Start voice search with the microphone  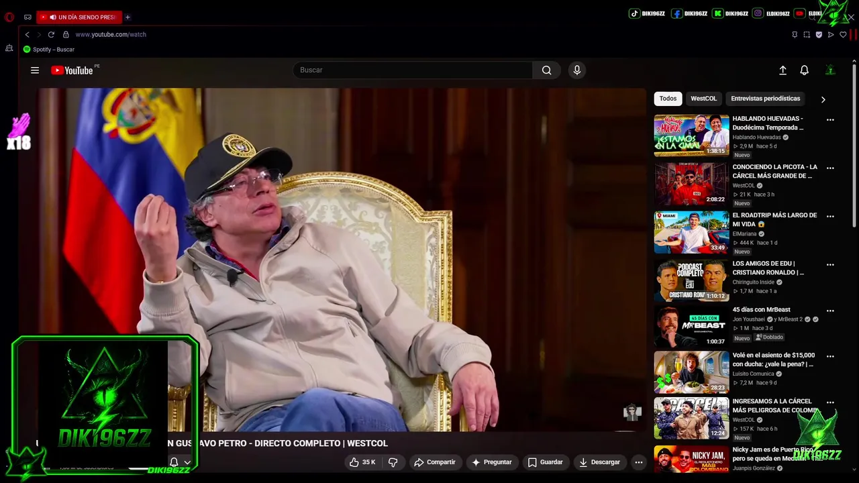coord(576,70)
